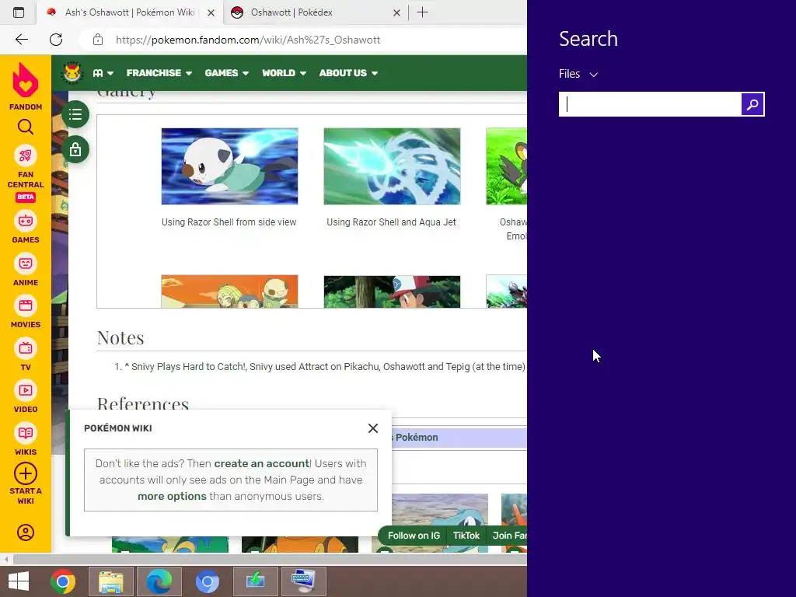Open the blue Chromium taskbar icon
Screen dimensions: 796x597
[x=207, y=581]
